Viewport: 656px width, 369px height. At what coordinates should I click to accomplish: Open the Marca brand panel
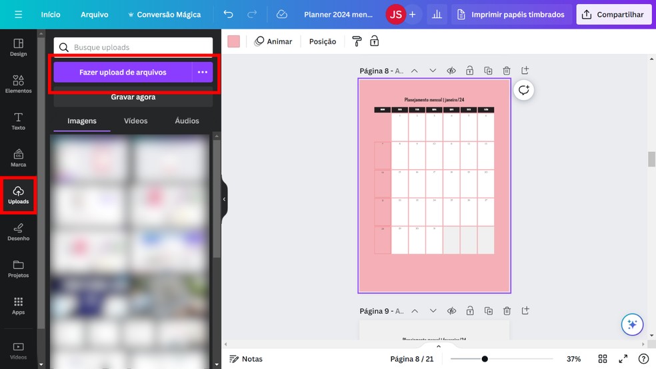coord(19,158)
